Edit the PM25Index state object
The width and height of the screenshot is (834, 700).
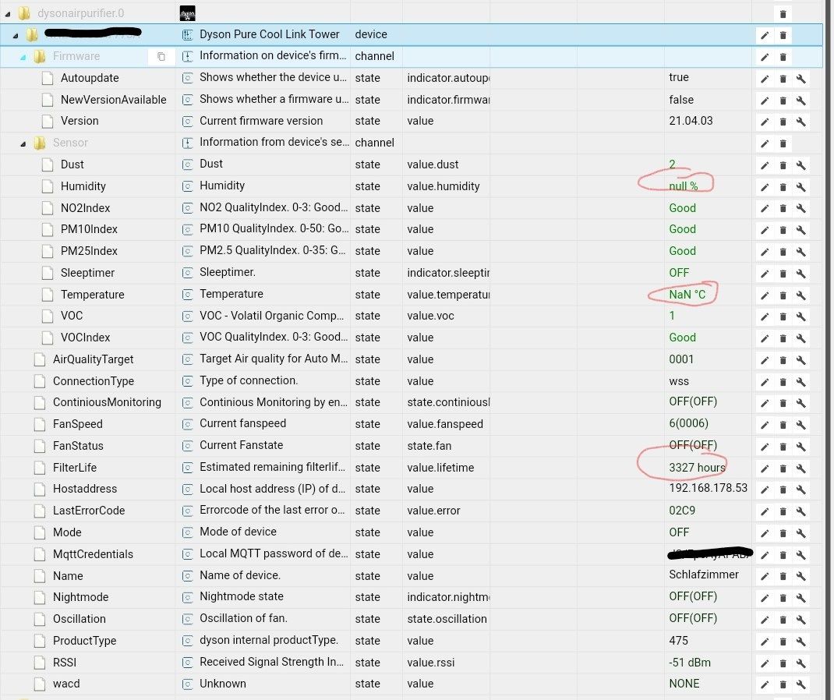click(765, 252)
